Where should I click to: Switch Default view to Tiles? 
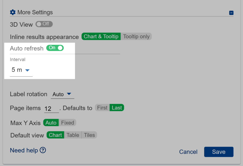89,135
